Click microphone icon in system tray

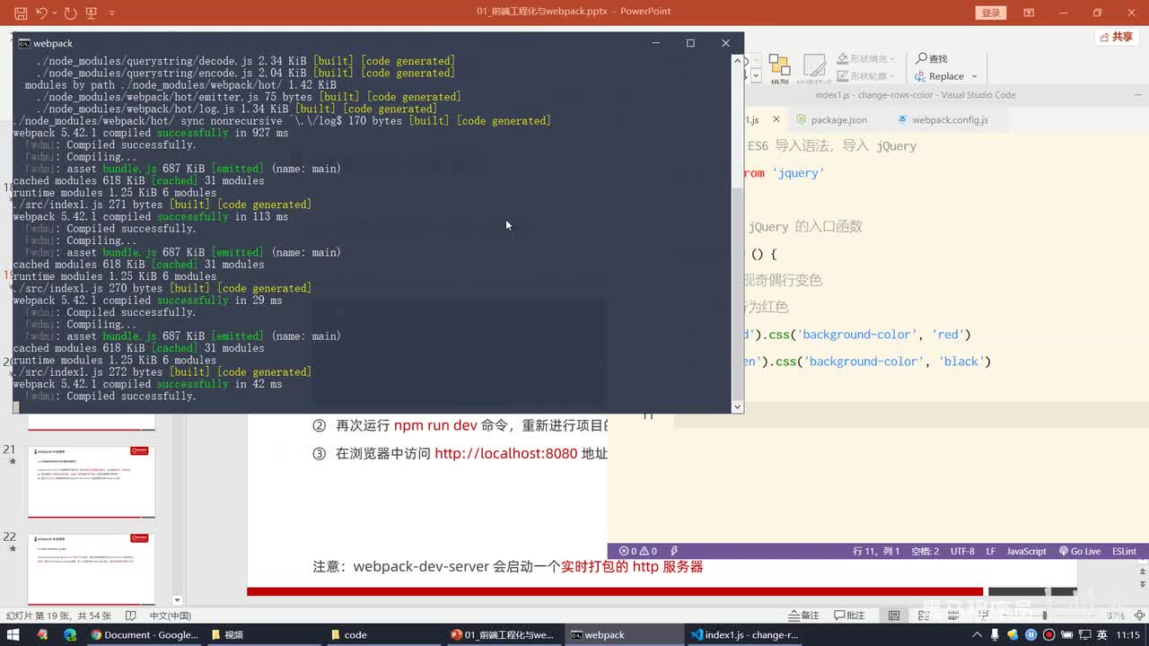pos(996,634)
